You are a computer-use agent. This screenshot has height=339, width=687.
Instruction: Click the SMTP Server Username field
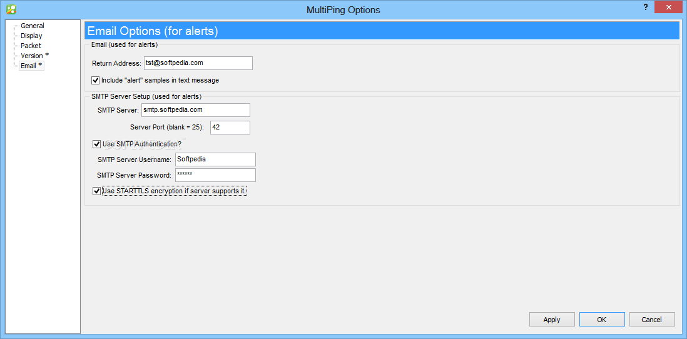click(215, 159)
